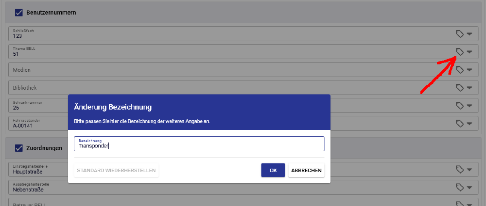Image resolution: width=486 pixels, height=206 pixels.
Task: Select the Schranknummer tag icon
Action: coord(459,106)
